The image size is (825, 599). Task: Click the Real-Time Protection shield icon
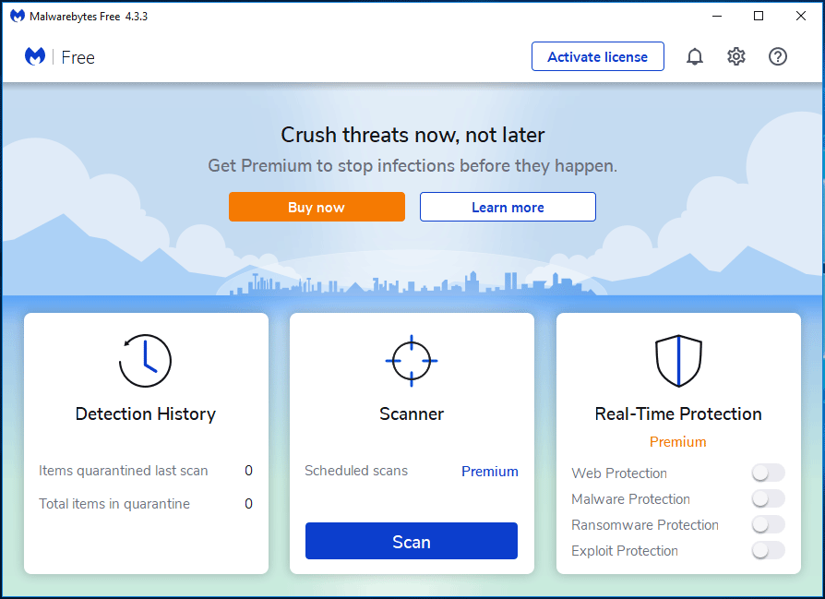point(678,360)
